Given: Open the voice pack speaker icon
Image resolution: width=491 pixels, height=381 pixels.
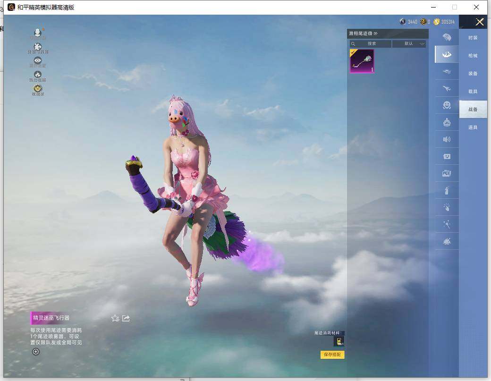Looking at the screenshot, I should tap(447, 139).
